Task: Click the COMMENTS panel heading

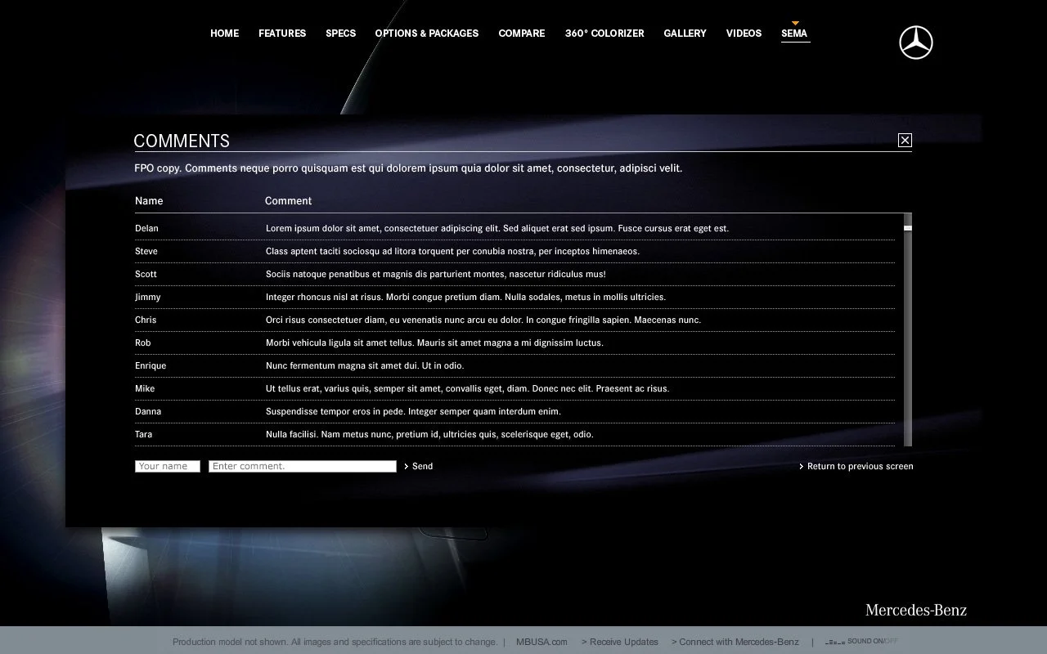Action: pos(182,141)
